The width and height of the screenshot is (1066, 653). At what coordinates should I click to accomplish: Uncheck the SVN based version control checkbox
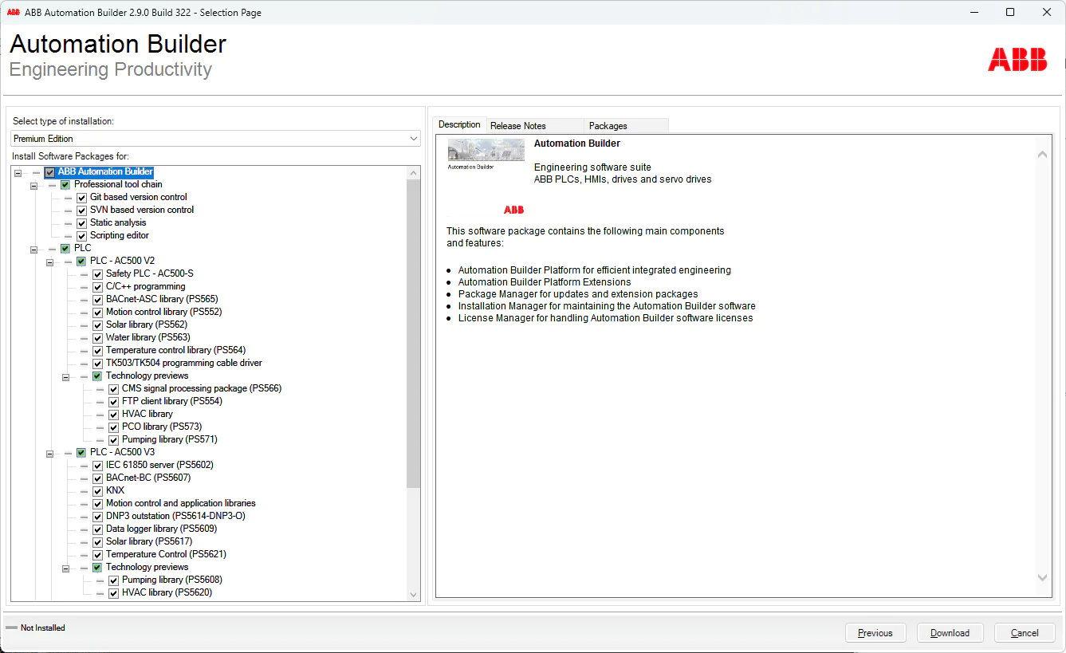81,210
